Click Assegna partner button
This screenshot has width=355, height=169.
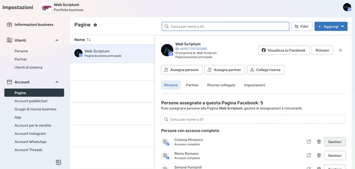tap(225, 70)
